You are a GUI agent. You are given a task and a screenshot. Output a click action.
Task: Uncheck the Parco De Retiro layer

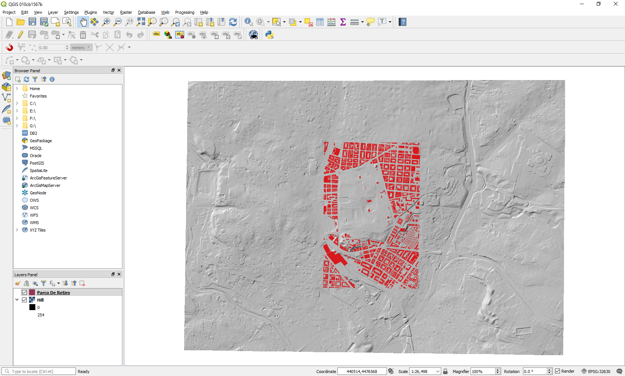24,292
